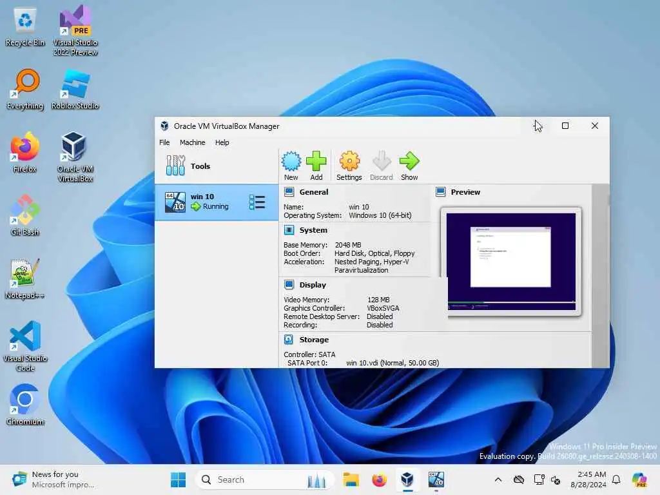
Task: Open the win 10 machine tools list icon
Action: coord(257,202)
